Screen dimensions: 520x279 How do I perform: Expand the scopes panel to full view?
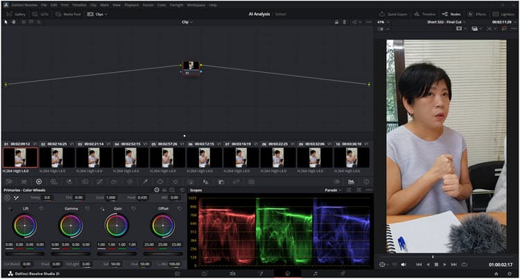click(x=358, y=190)
